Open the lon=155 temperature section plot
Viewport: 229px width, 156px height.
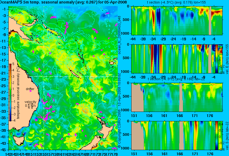177,20
